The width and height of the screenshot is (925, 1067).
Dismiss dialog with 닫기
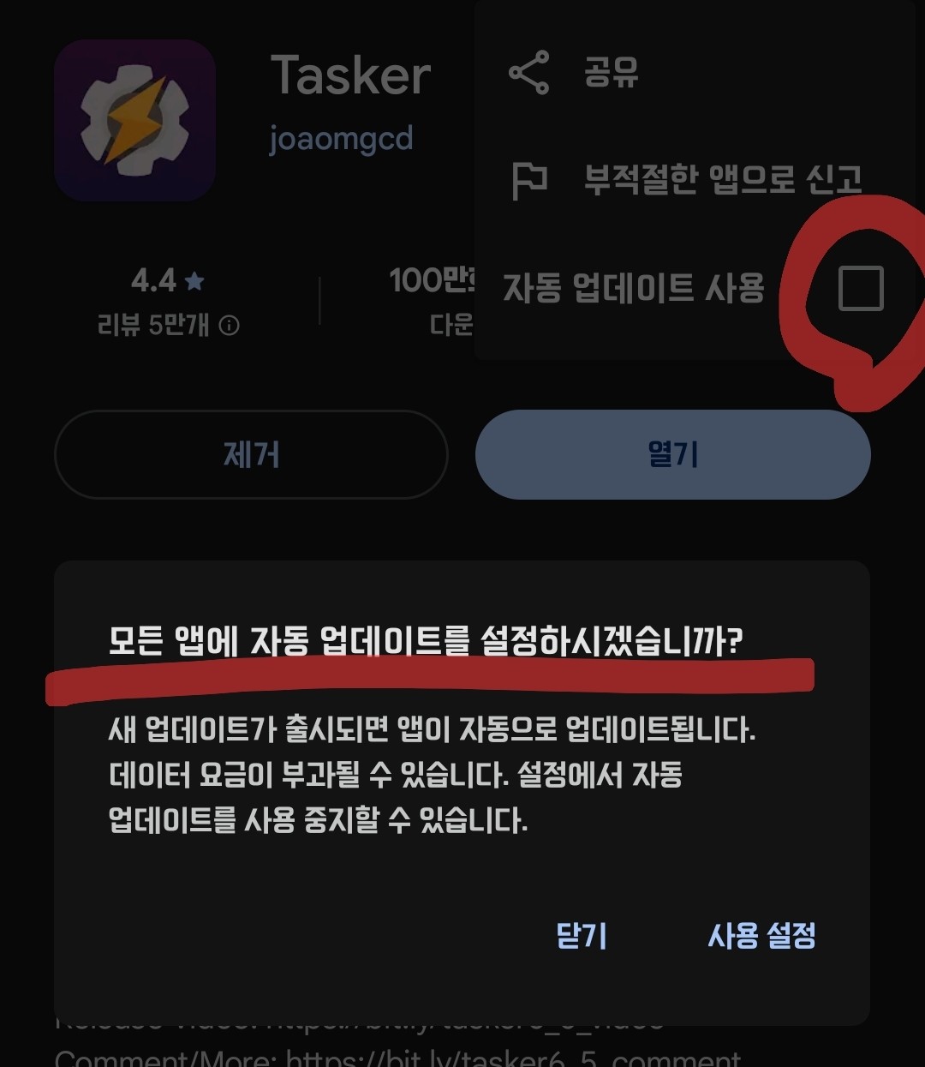582,935
